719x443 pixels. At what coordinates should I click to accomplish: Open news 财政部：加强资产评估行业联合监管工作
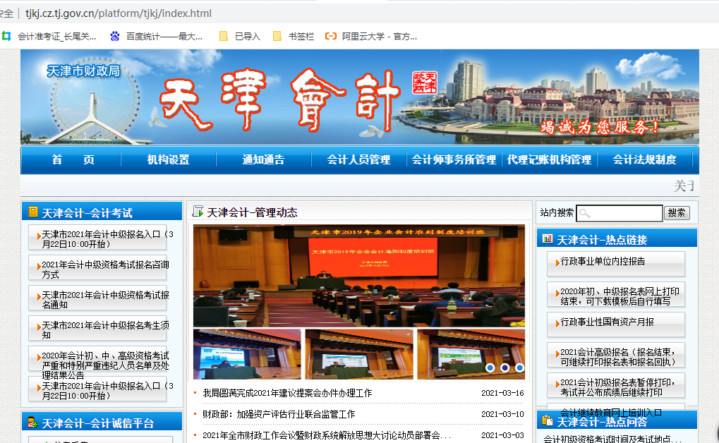pyautogui.click(x=279, y=414)
